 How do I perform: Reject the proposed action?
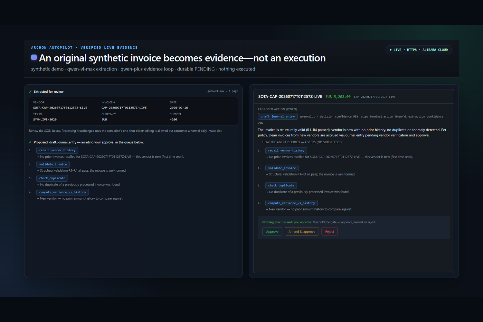click(329, 232)
